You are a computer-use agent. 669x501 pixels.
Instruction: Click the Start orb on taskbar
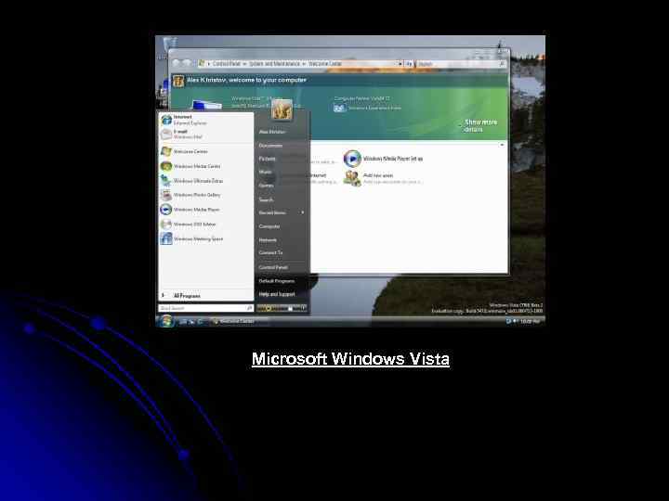click(166, 321)
